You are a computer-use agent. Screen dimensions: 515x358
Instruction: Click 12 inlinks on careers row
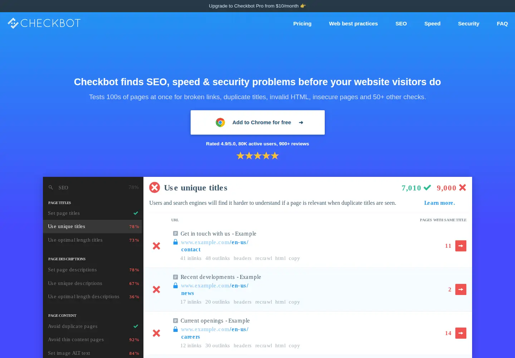coord(191,346)
